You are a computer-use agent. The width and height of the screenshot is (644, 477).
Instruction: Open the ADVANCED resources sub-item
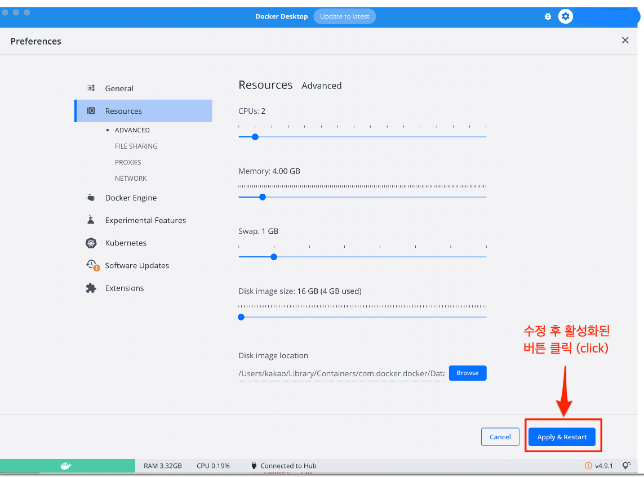click(132, 130)
